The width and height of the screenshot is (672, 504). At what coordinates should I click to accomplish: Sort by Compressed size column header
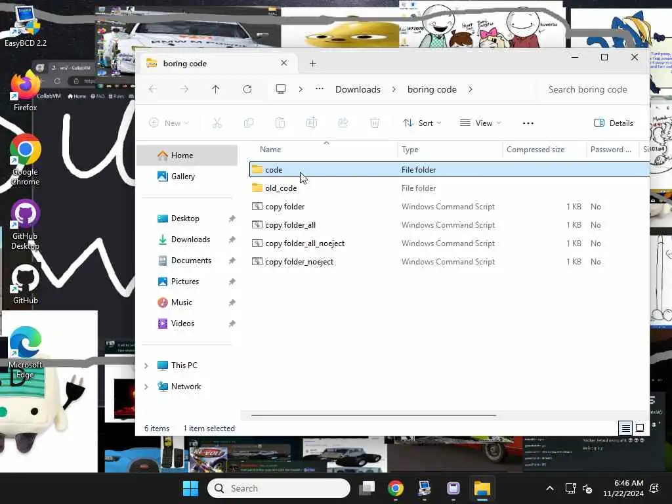point(535,150)
